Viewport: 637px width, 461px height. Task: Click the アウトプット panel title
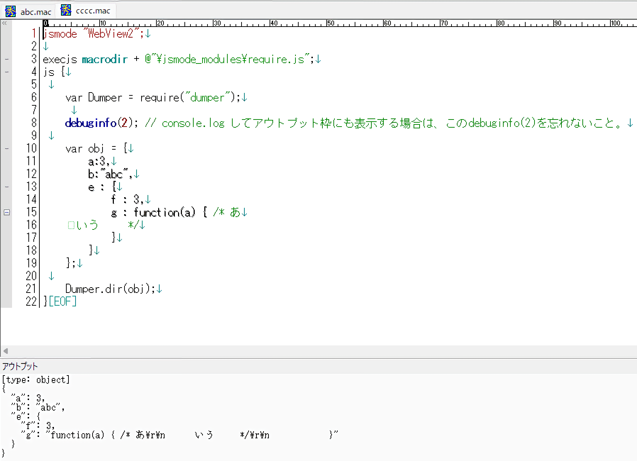tap(20, 366)
